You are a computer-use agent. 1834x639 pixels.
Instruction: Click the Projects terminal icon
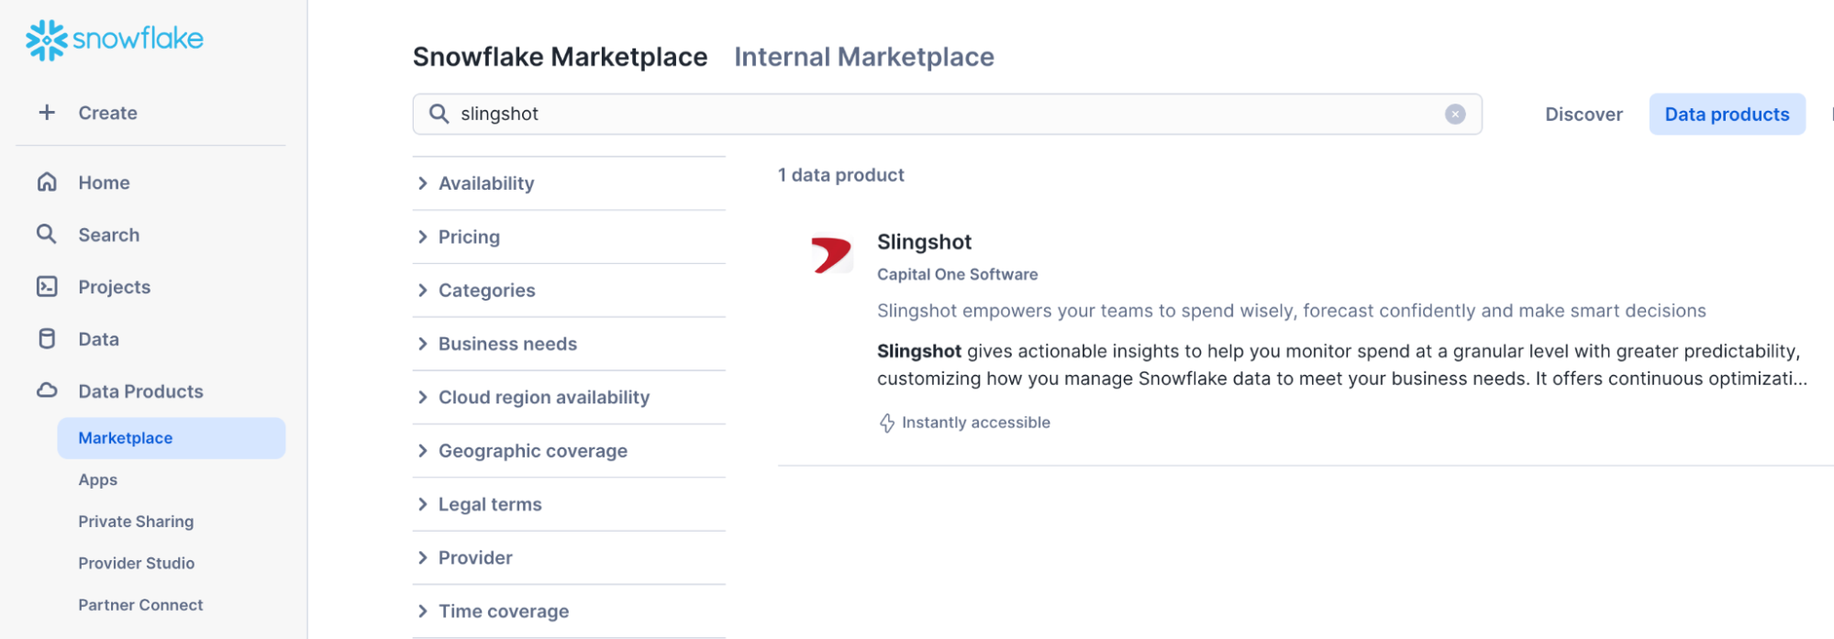tap(47, 287)
